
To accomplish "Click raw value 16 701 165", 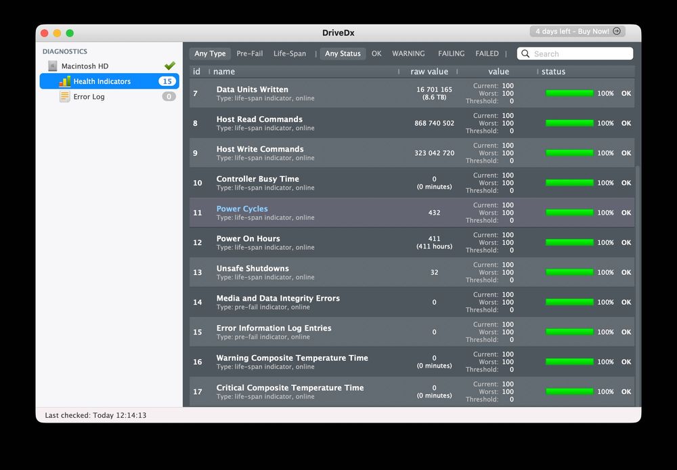I will point(435,89).
